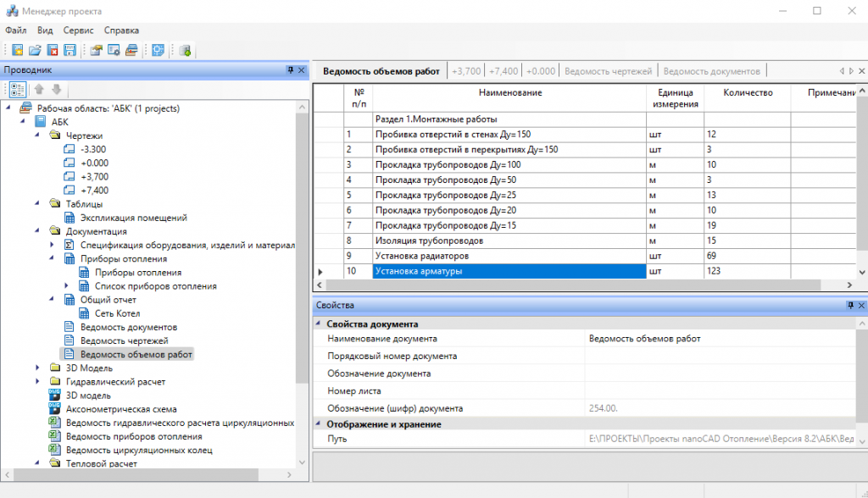Switch to the Ведомость документов tab

pos(711,71)
